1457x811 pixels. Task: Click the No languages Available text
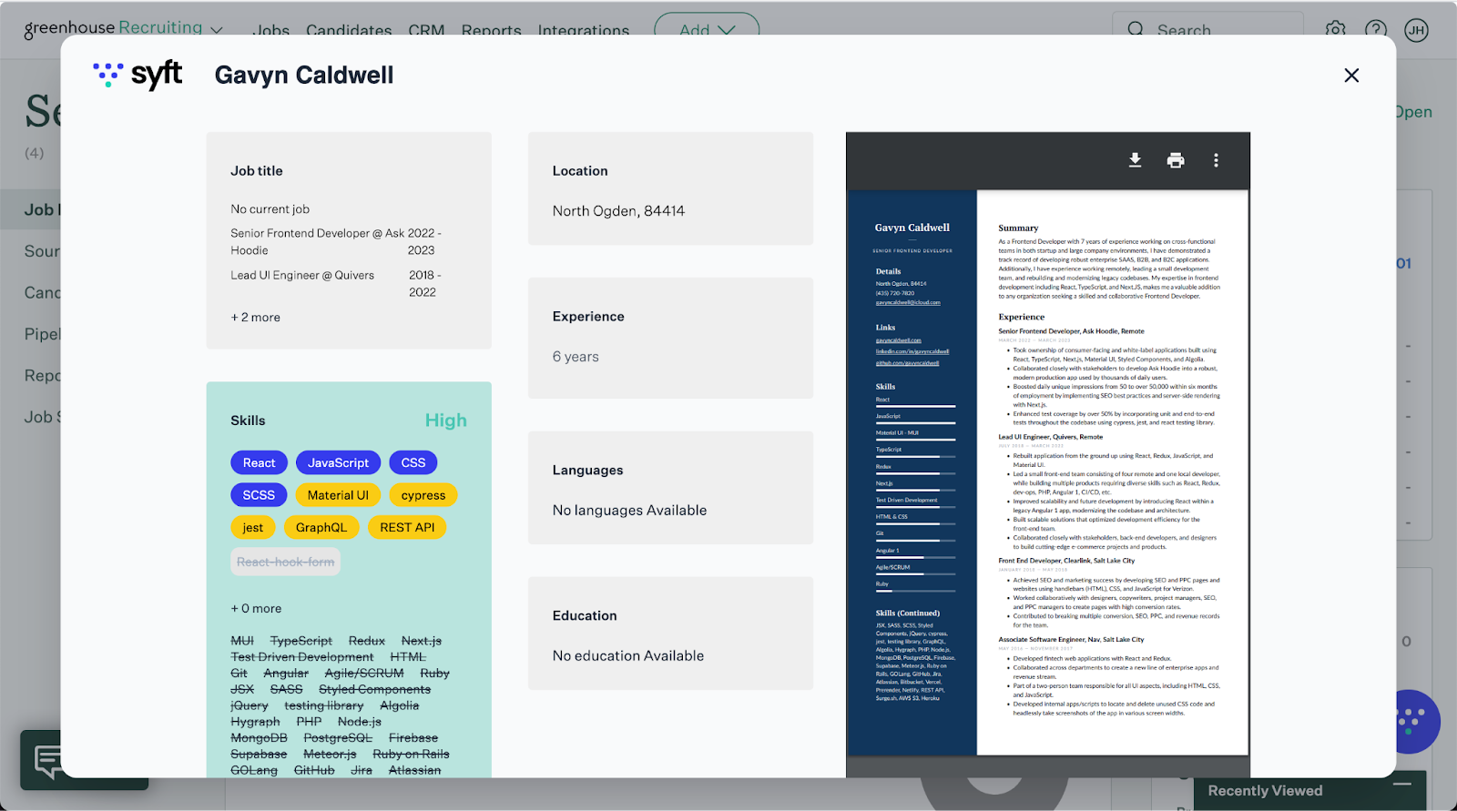[x=629, y=511]
